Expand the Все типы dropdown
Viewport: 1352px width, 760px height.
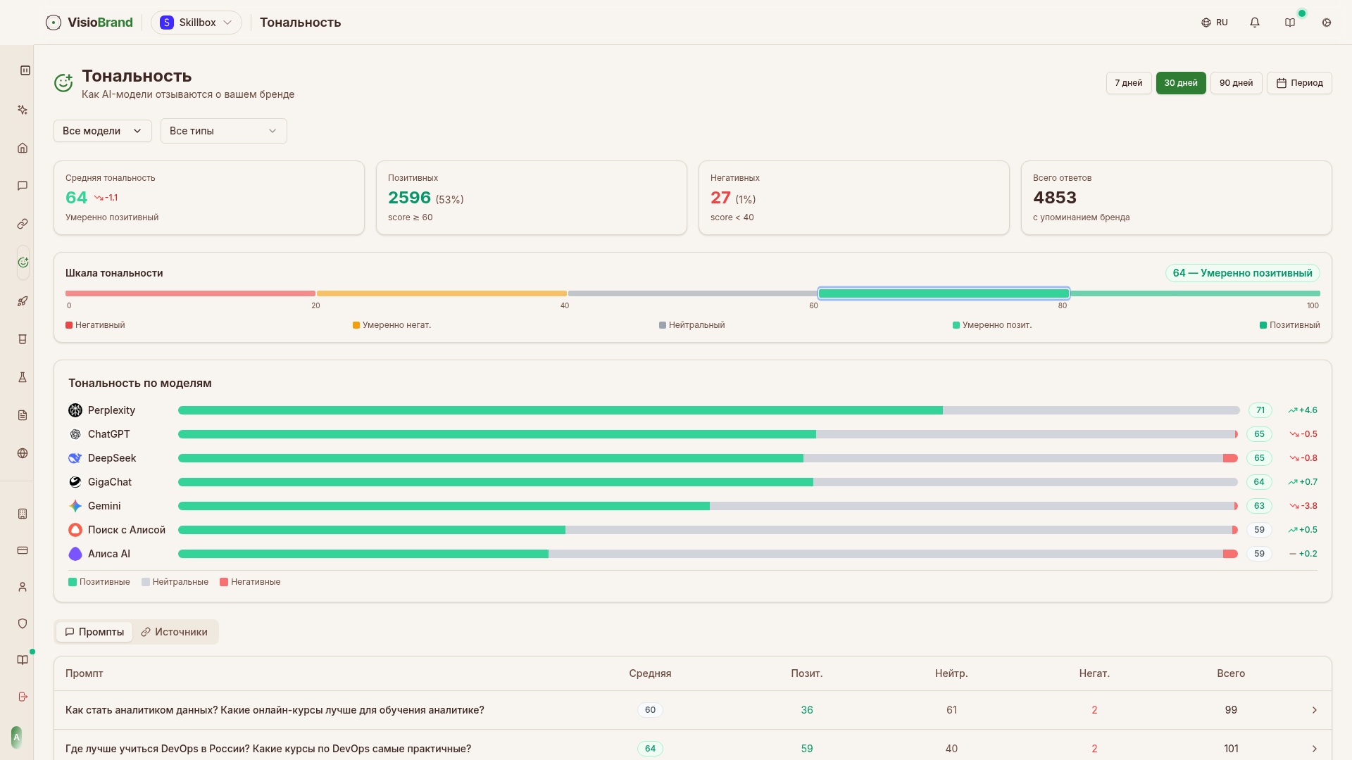223,131
